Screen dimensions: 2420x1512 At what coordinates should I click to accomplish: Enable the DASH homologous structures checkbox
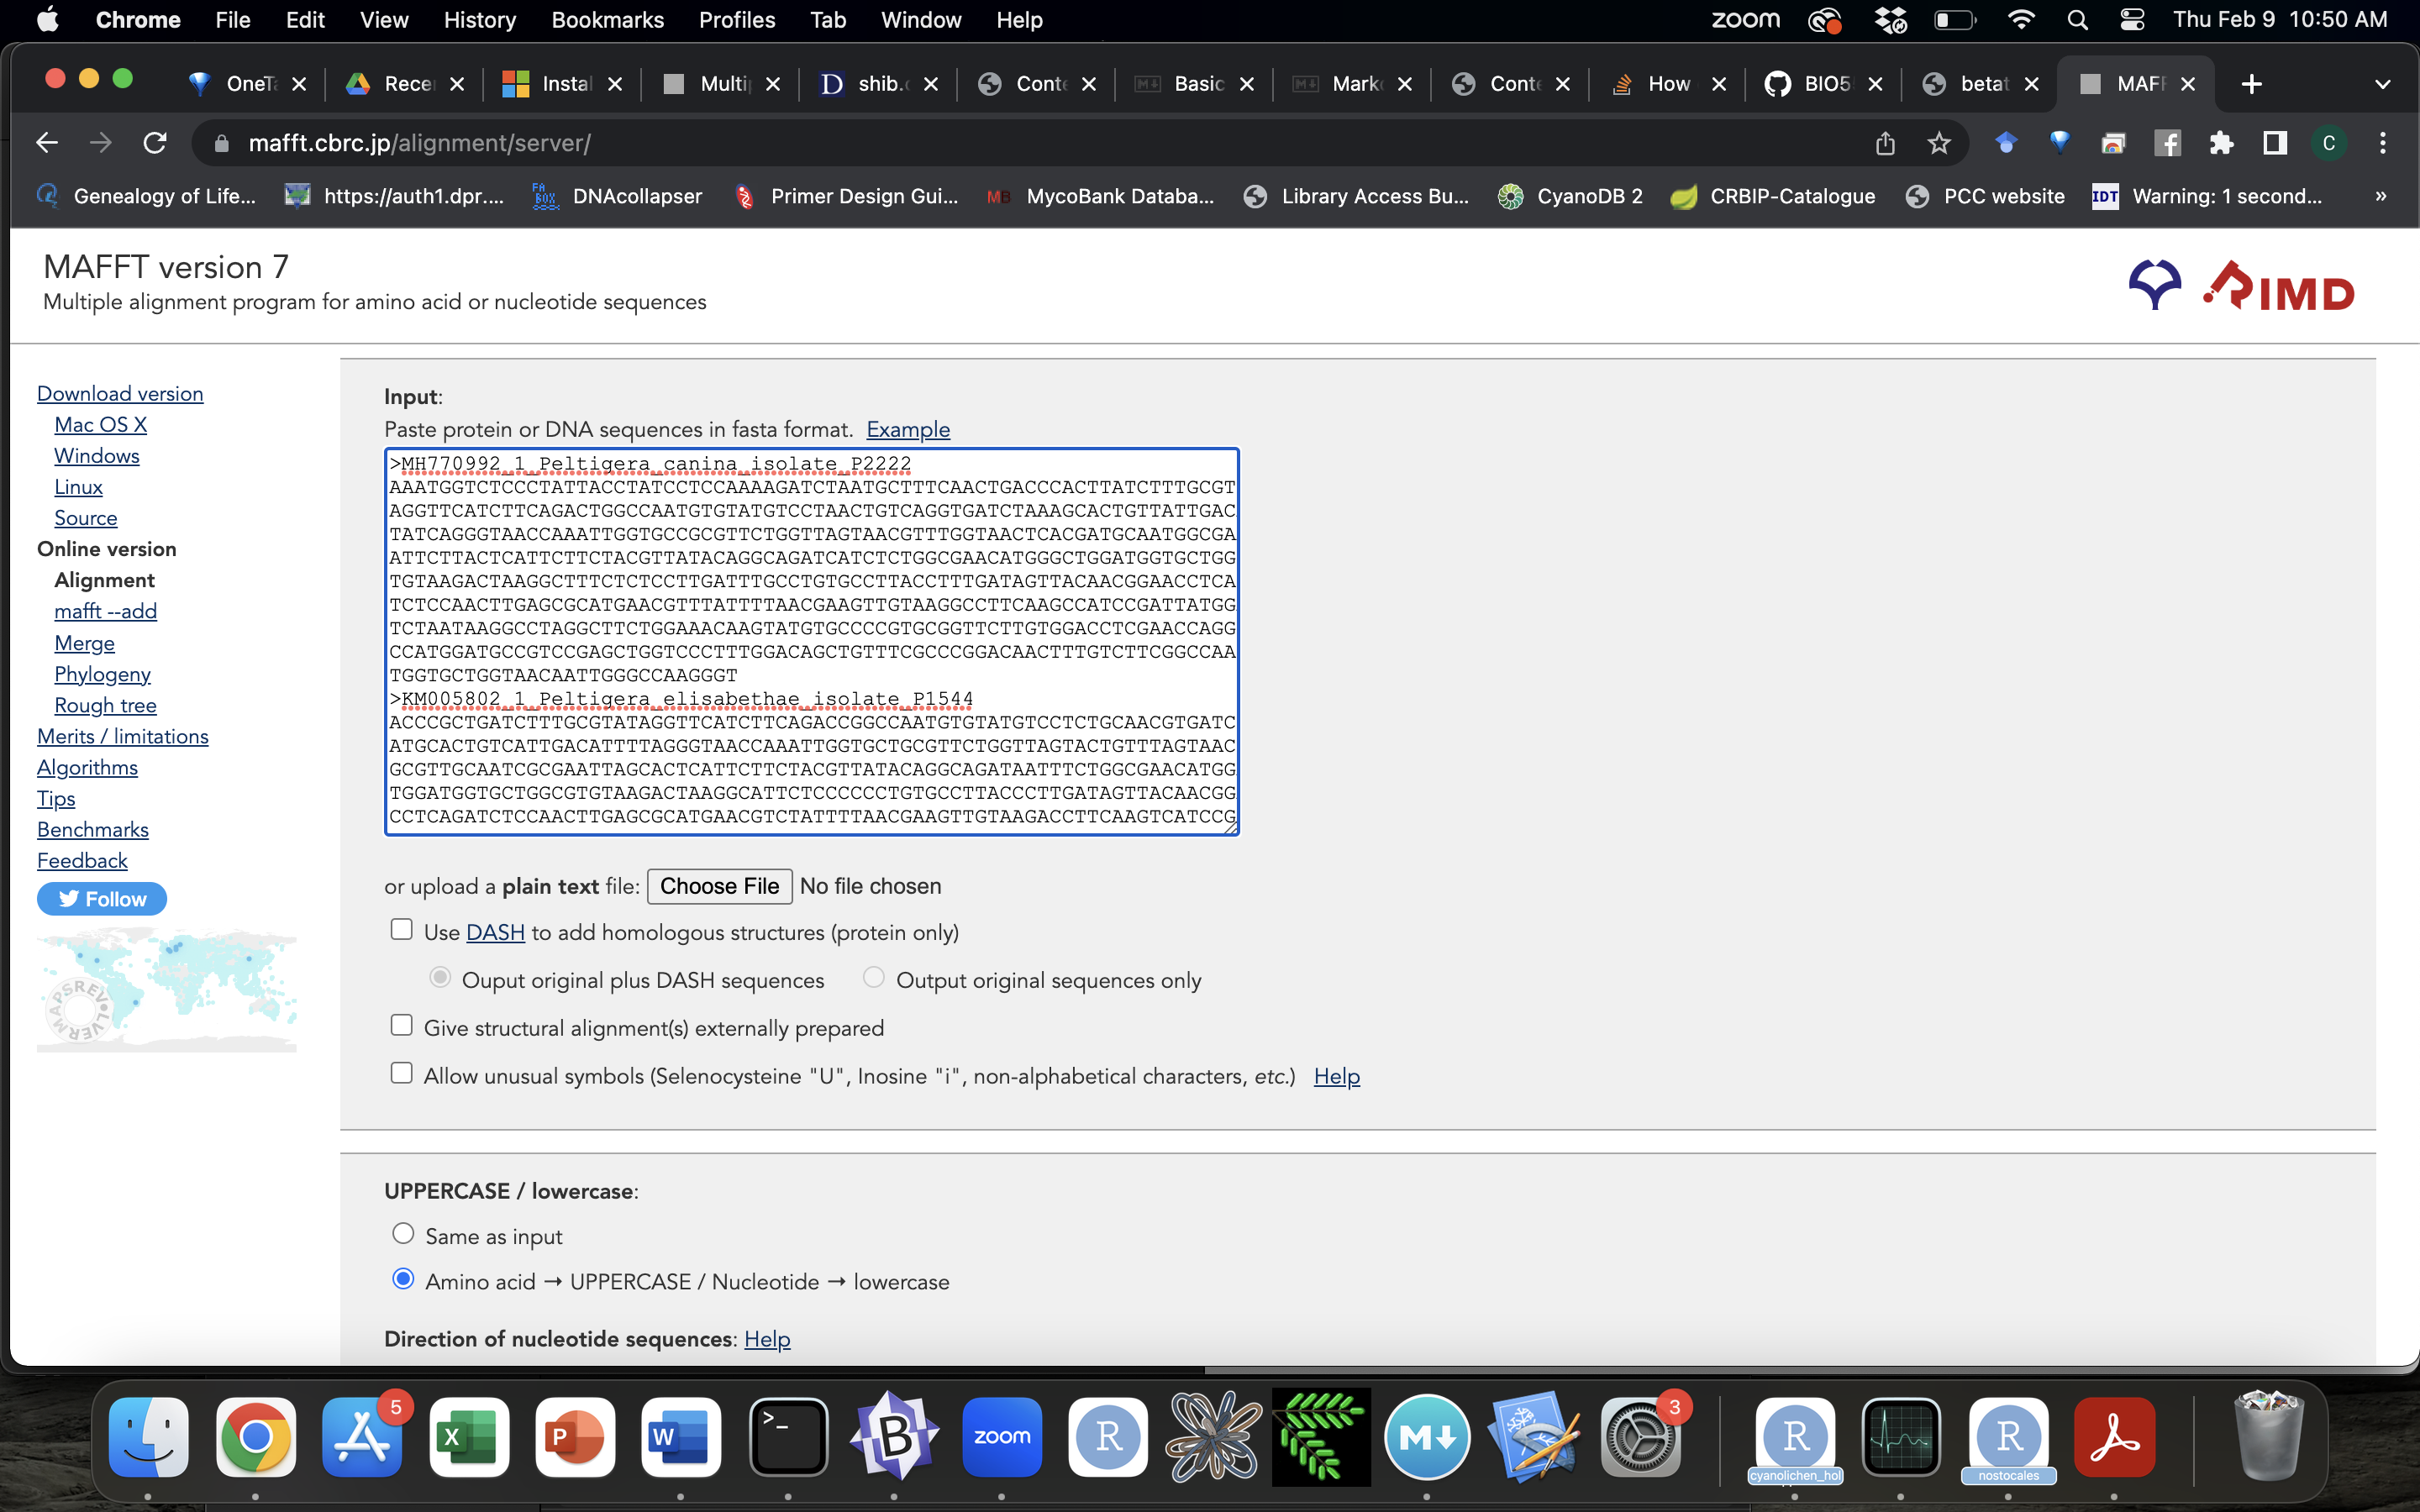[x=401, y=930]
